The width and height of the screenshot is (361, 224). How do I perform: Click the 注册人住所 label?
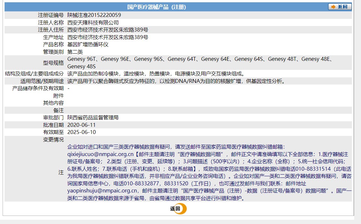pos(51,30)
